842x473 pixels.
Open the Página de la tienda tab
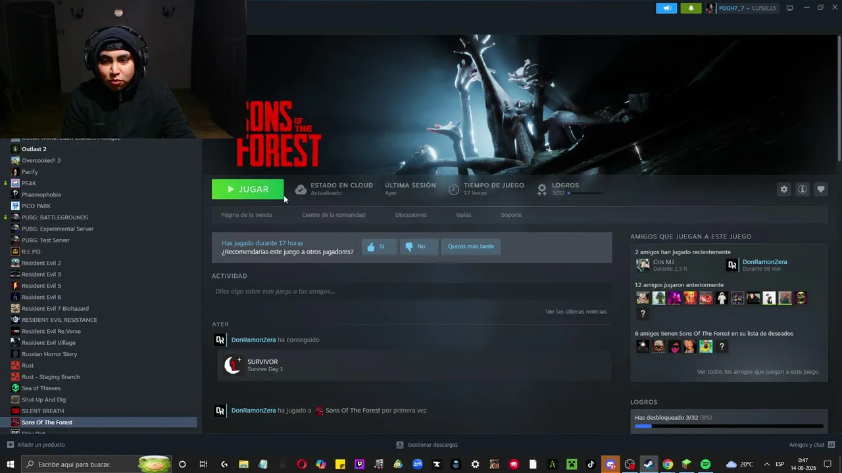pyautogui.click(x=247, y=215)
